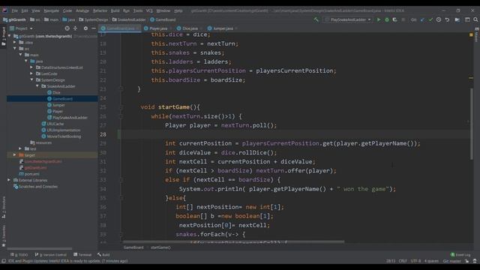
Task: Click the CRLF line separator in status bar
Action: click(x=403, y=261)
